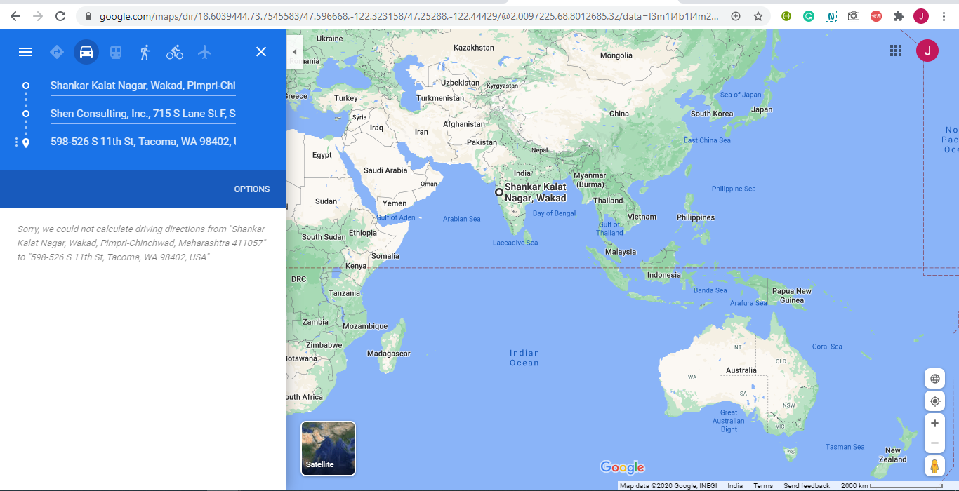The height and width of the screenshot is (491, 959).
Task: Edit Shen Consulting waypoint field
Action: tap(143, 114)
